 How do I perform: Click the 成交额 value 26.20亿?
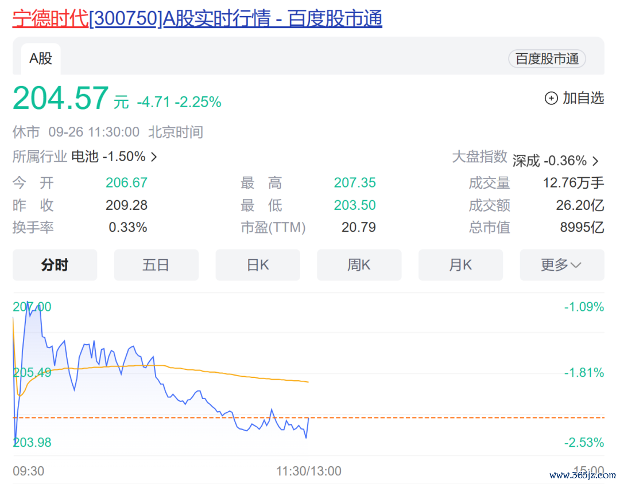[580, 205]
